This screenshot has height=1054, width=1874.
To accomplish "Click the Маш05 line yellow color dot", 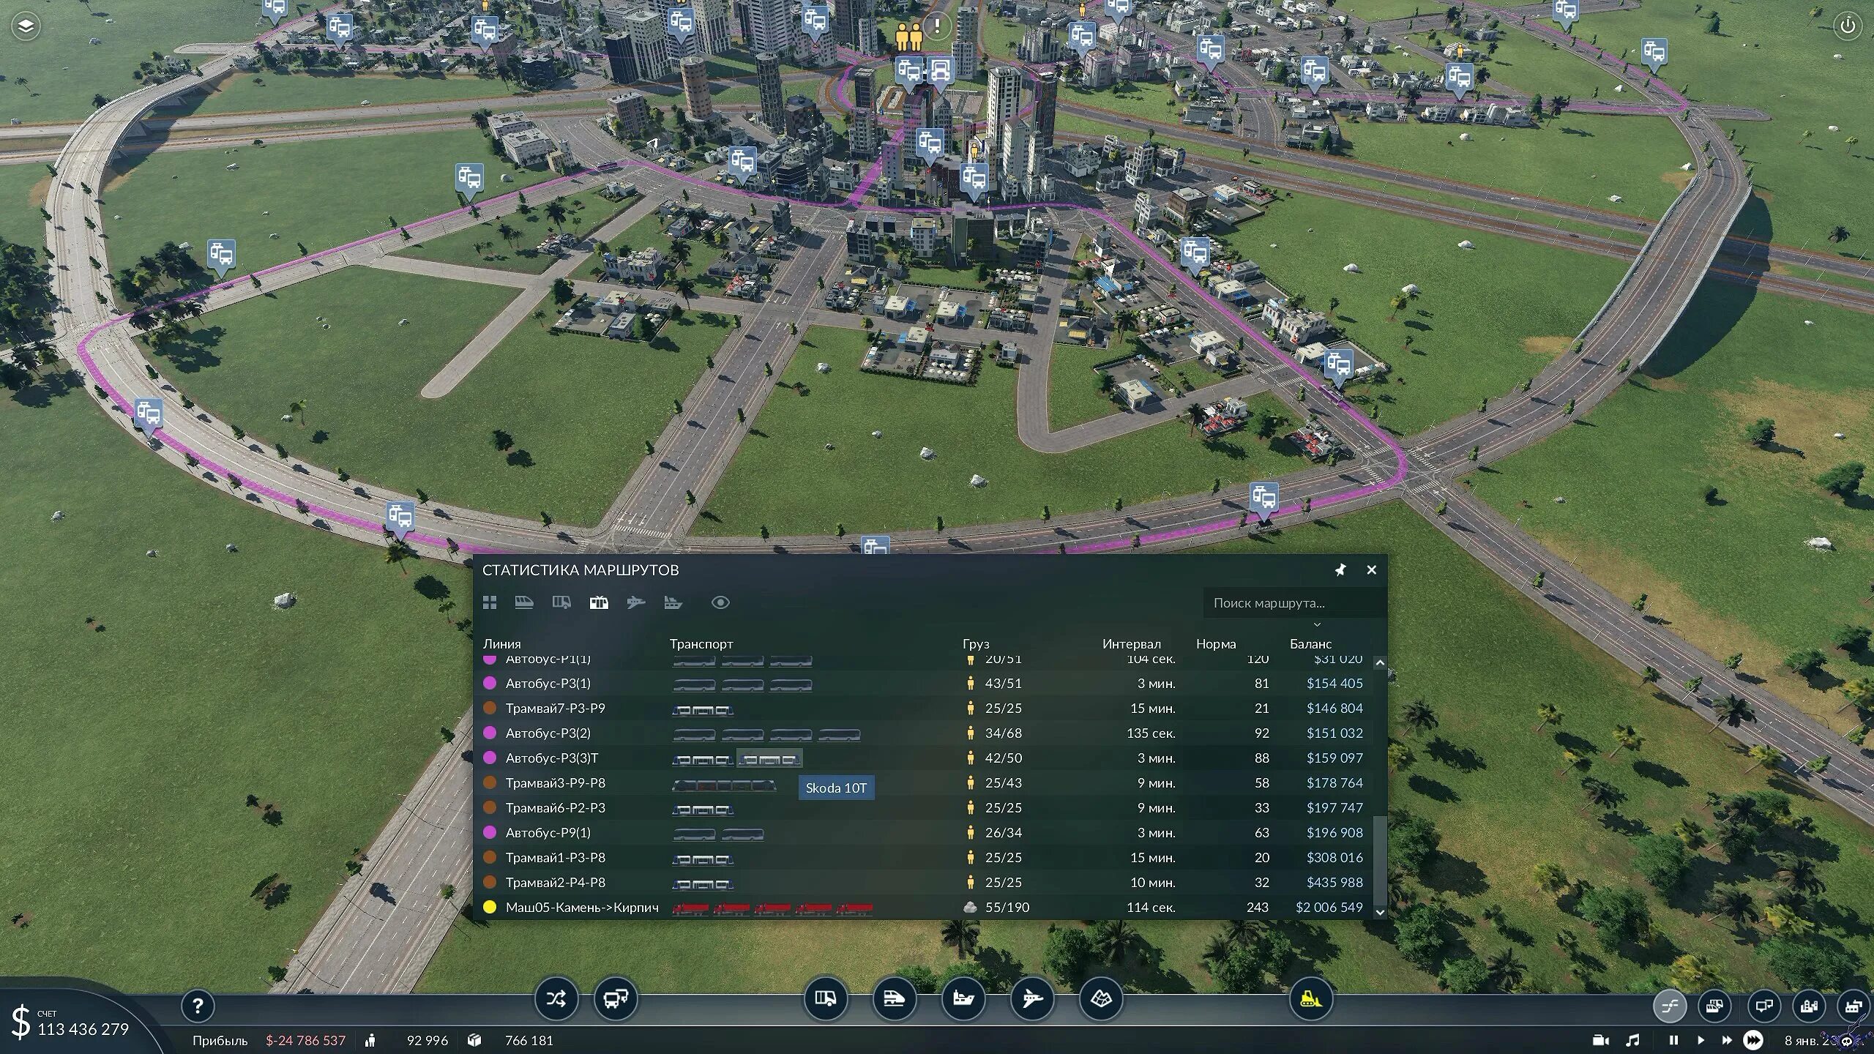I will pos(490,907).
